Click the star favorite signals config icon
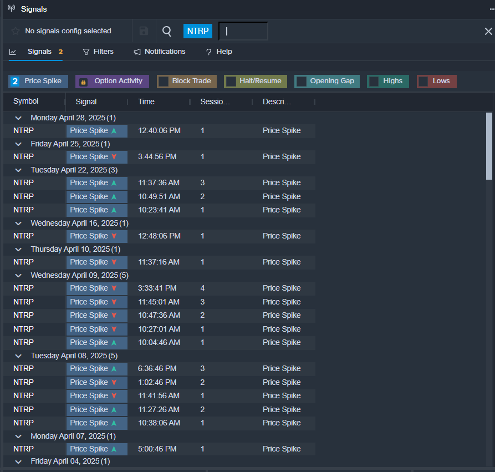The width and height of the screenshot is (495, 472). pos(16,31)
